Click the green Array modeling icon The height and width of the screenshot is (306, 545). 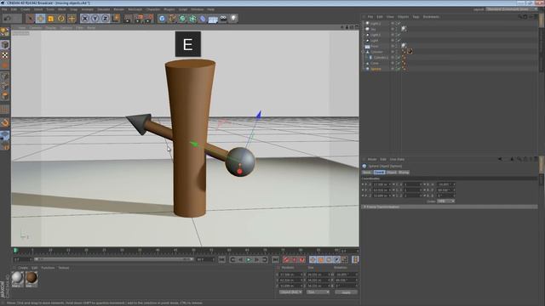[x=192, y=19]
